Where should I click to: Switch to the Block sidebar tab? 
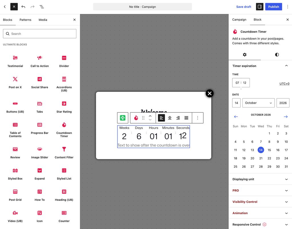coord(257,20)
